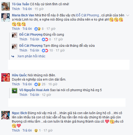This screenshot has height=135, width=133.
Task: Reply to Võ Nguyễn Hoai Anh via Trả lời
Action: [x=34, y=95]
